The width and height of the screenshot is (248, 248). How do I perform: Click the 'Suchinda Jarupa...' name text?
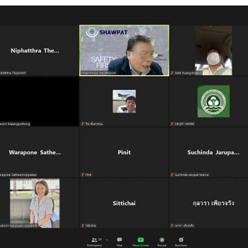[213, 153]
